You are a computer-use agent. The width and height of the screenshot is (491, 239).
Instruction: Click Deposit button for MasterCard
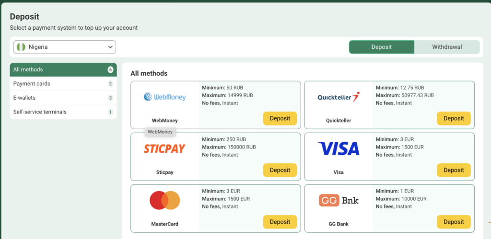(280, 222)
